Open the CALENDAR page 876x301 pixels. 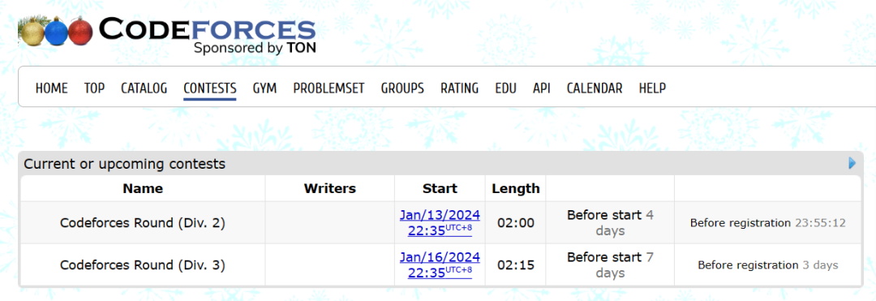click(595, 88)
